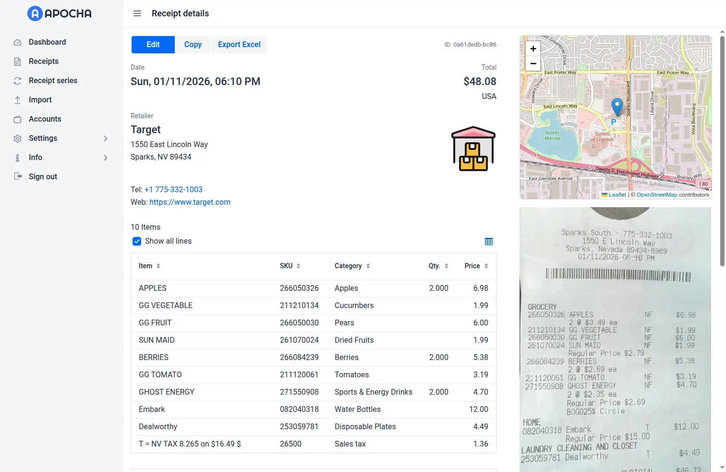Select Receipt series in the sidebar

pos(53,80)
